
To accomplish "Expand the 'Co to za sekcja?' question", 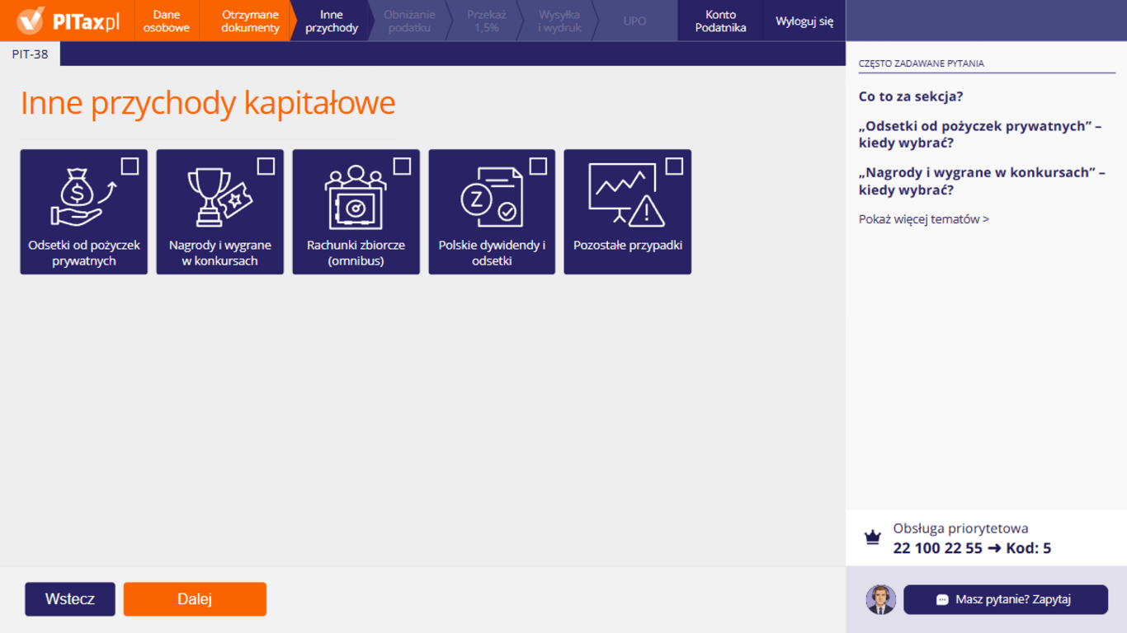I will click(910, 96).
